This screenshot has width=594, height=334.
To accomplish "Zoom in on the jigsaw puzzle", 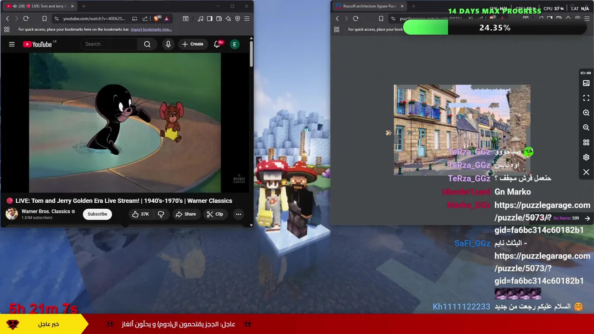I will coord(586,113).
